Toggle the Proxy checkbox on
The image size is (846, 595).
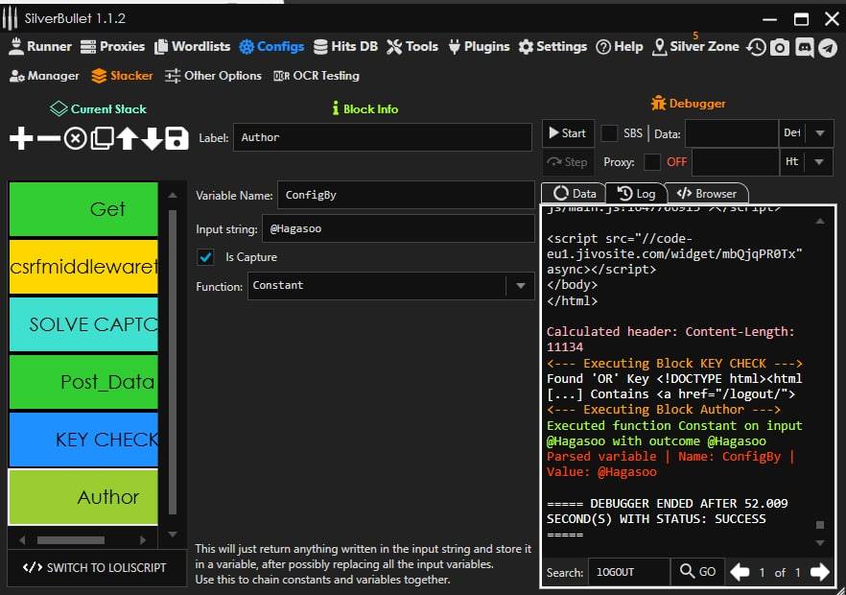pyautogui.click(x=652, y=162)
